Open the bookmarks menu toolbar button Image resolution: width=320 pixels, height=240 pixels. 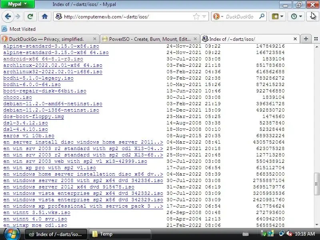[277, 16]
